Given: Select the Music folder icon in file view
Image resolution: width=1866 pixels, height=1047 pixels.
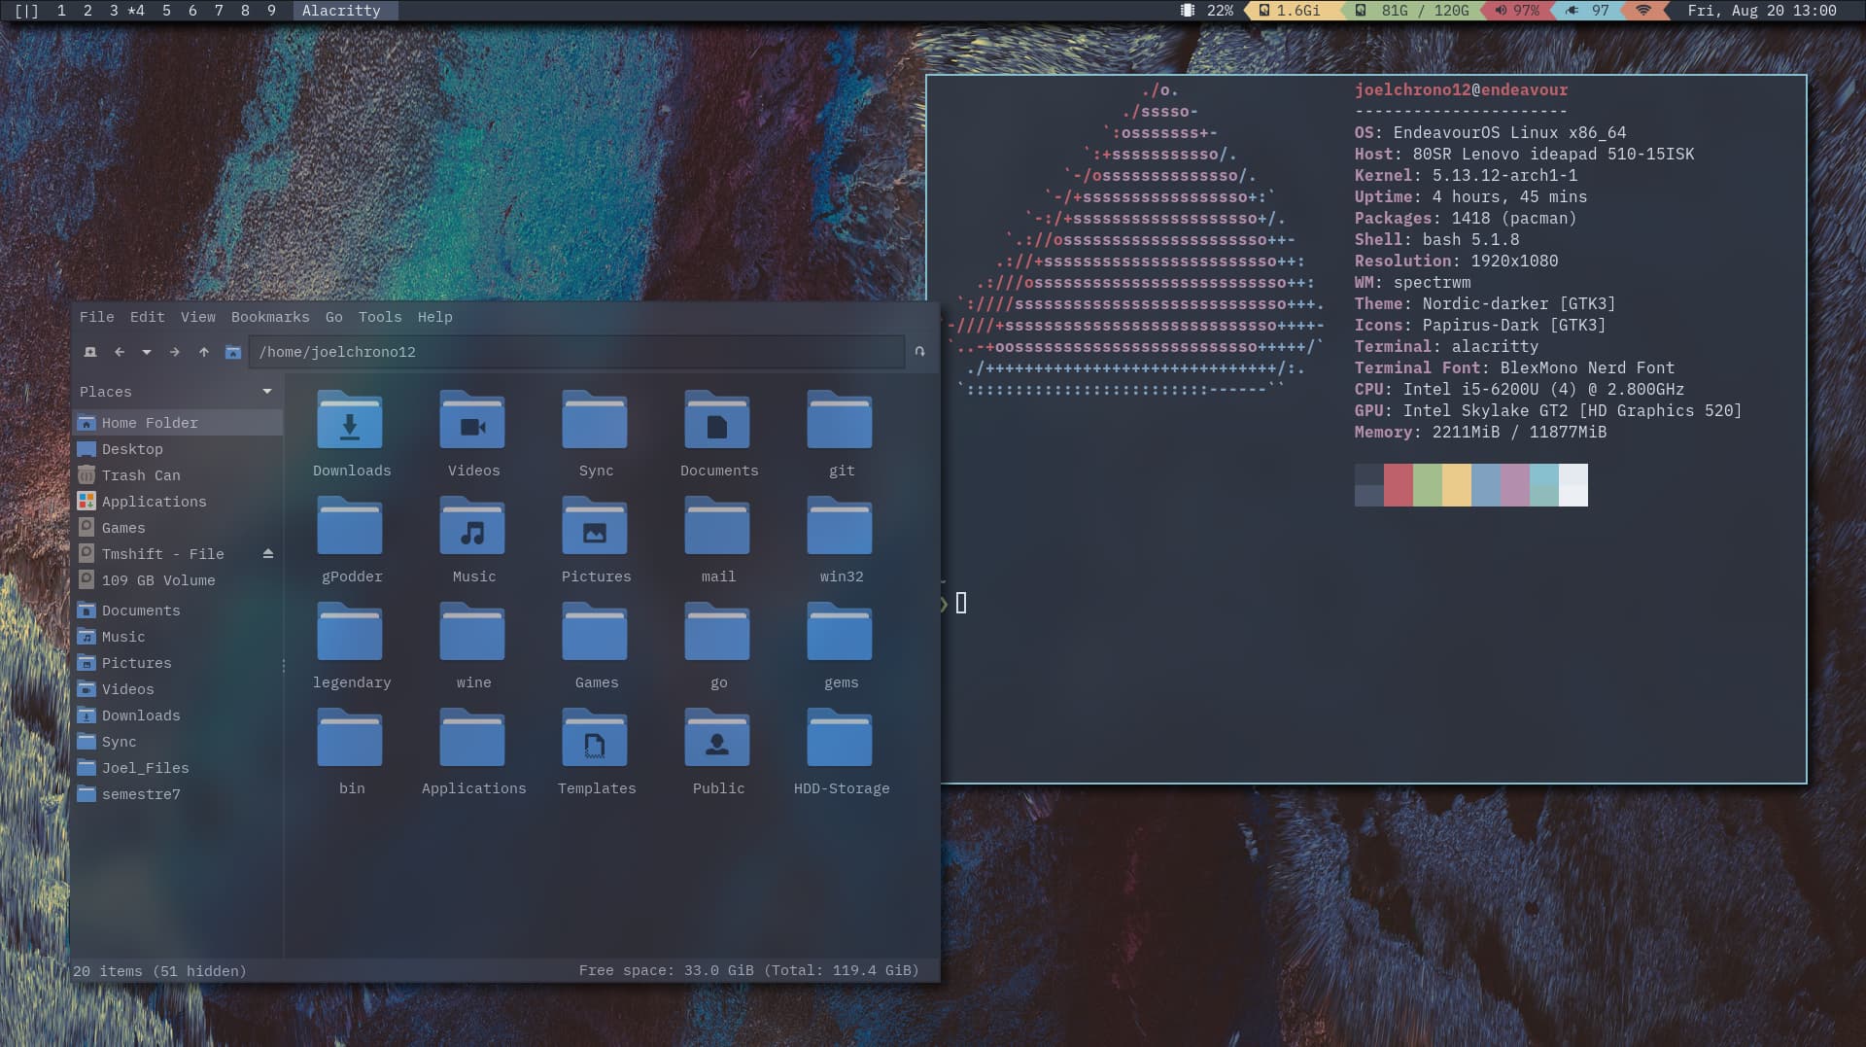Looking at the screenshot, I should (472, 526).
